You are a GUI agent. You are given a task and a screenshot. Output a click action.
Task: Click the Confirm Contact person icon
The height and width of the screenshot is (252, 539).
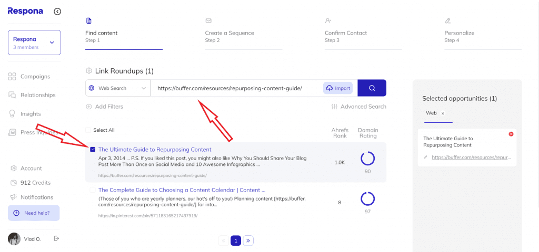(x=328, y=20)
